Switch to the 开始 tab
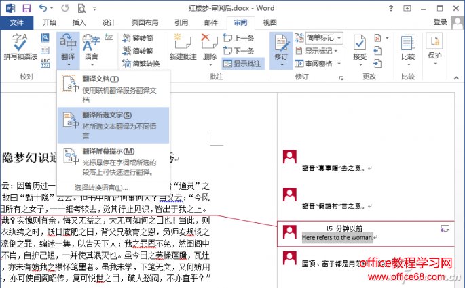465x288 pixels. click(x=50, y=22)
